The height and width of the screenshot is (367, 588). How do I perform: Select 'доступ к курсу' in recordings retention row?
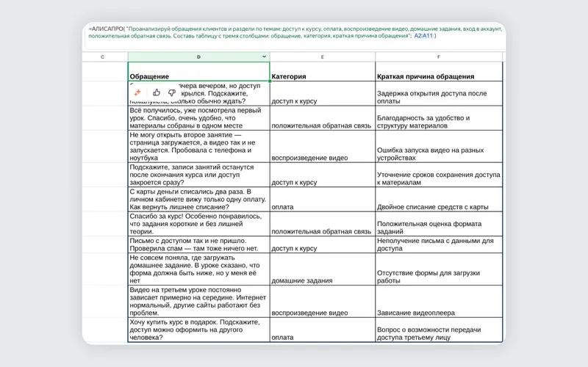pyautogui.click(x=323, y=175)
